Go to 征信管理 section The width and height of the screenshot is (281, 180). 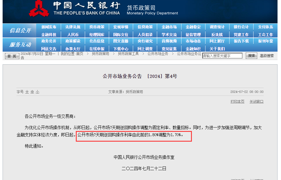click(x=193, y=35)
